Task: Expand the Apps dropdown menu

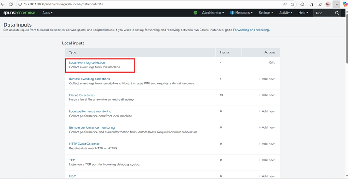Action: (x=48, y=13)
